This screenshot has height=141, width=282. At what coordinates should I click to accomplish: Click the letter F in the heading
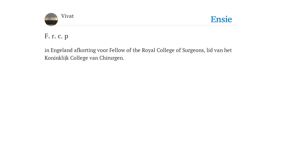click(x=46, y=36)
